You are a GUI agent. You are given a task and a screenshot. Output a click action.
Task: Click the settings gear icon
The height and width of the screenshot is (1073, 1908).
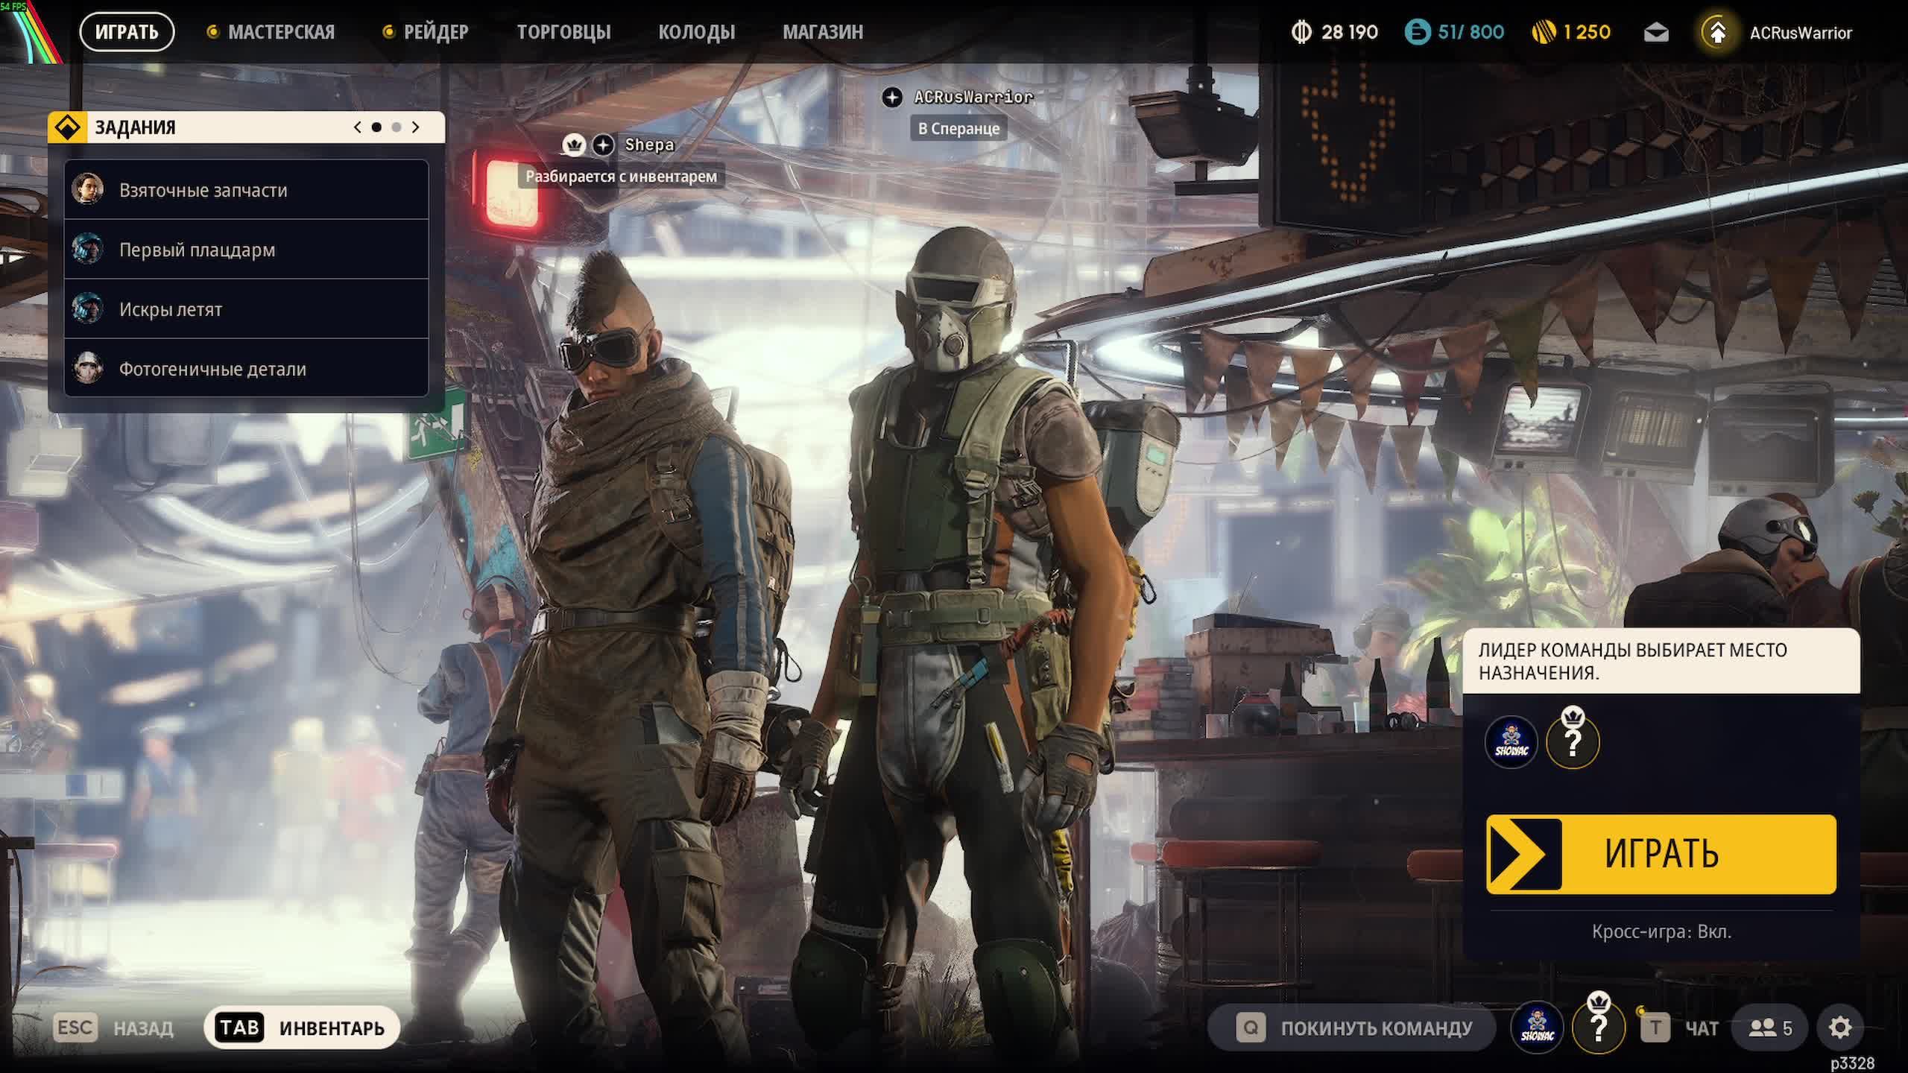[x=1839, y=1028]
